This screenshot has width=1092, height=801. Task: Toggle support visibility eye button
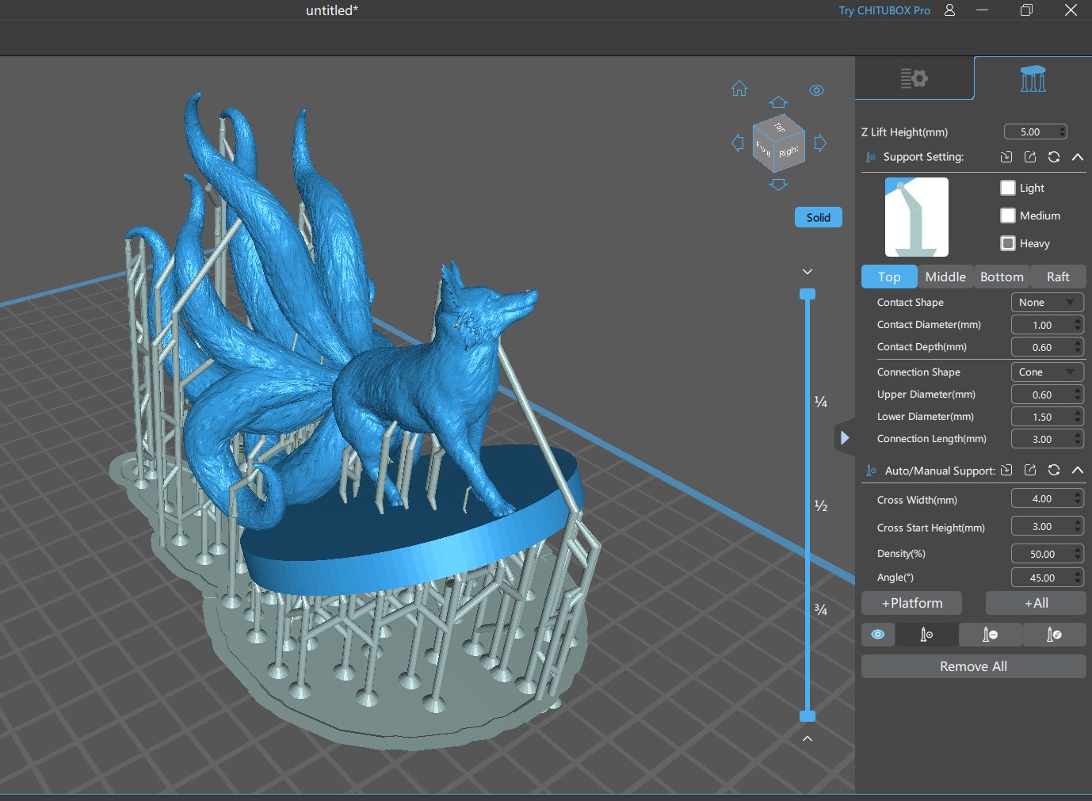(x=878, y=635)
